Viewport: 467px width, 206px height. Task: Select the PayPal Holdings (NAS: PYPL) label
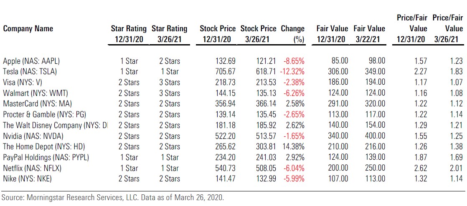coord(46,157)
